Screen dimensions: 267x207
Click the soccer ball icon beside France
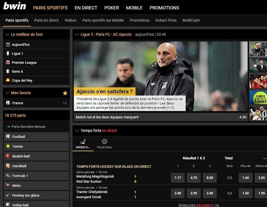coord(8,103)
